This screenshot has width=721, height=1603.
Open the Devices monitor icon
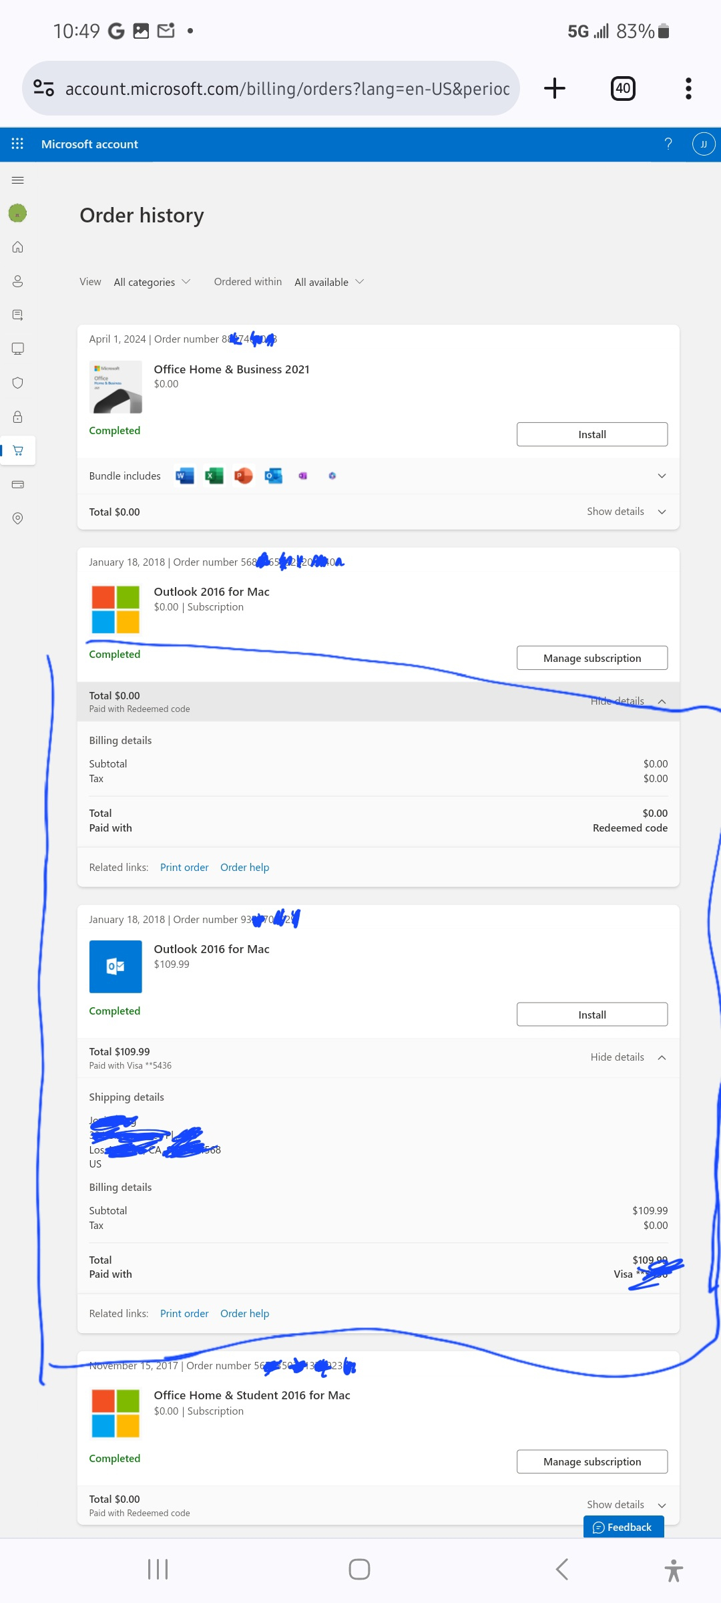click(18, 349)
